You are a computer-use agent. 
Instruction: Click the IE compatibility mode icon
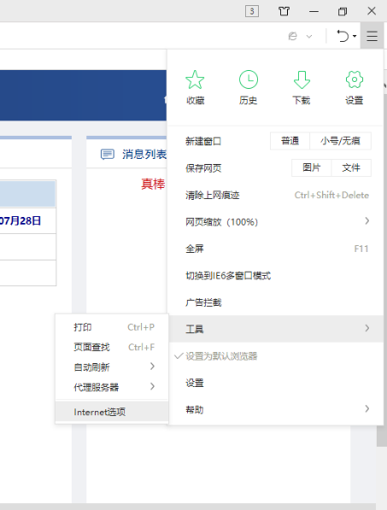(293, 36)
